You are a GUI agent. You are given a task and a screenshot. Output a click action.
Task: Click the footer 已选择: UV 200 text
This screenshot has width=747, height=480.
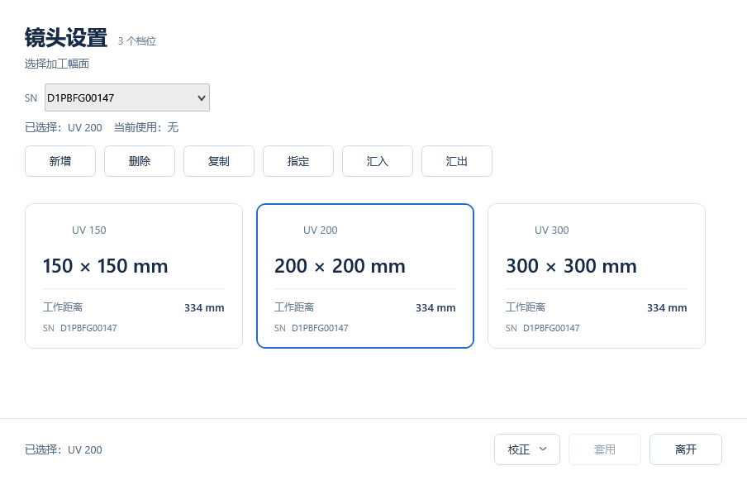(x=64, y=449)
